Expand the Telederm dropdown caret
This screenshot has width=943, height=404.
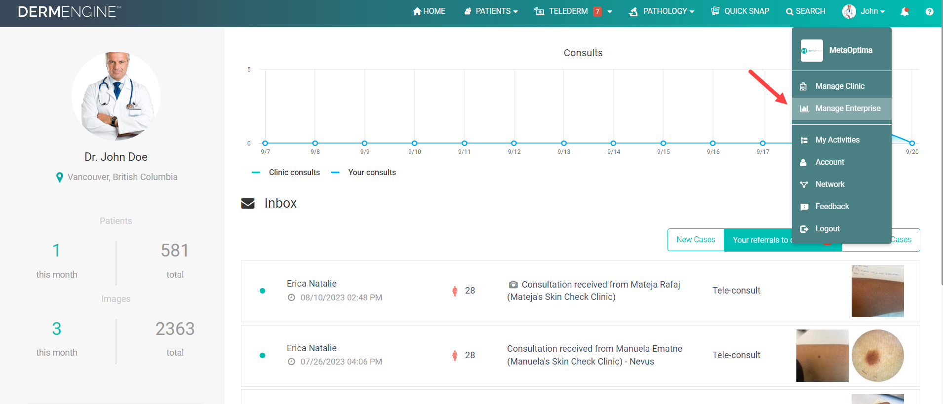pyautogui.click(x=610, y=11)
